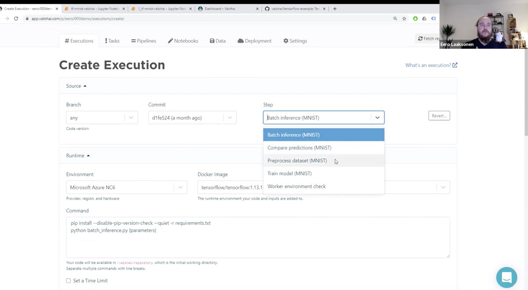The width and height of the screenshot is (528, 290).
Task: Open the Branch dropdown
Action: (x=131, y=117)
